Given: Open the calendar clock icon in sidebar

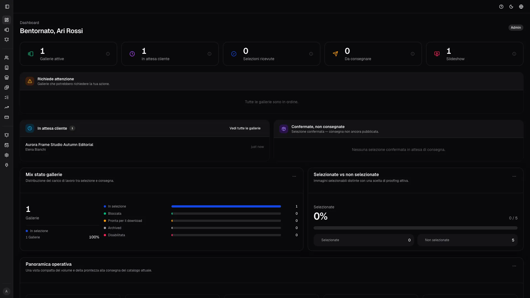Looking at the screenshot, I should (x=7, y=145).
